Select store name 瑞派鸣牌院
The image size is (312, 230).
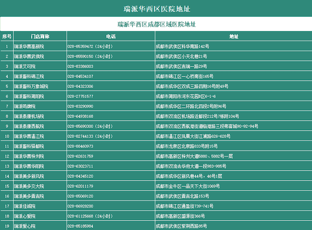(x=24, y=106)
